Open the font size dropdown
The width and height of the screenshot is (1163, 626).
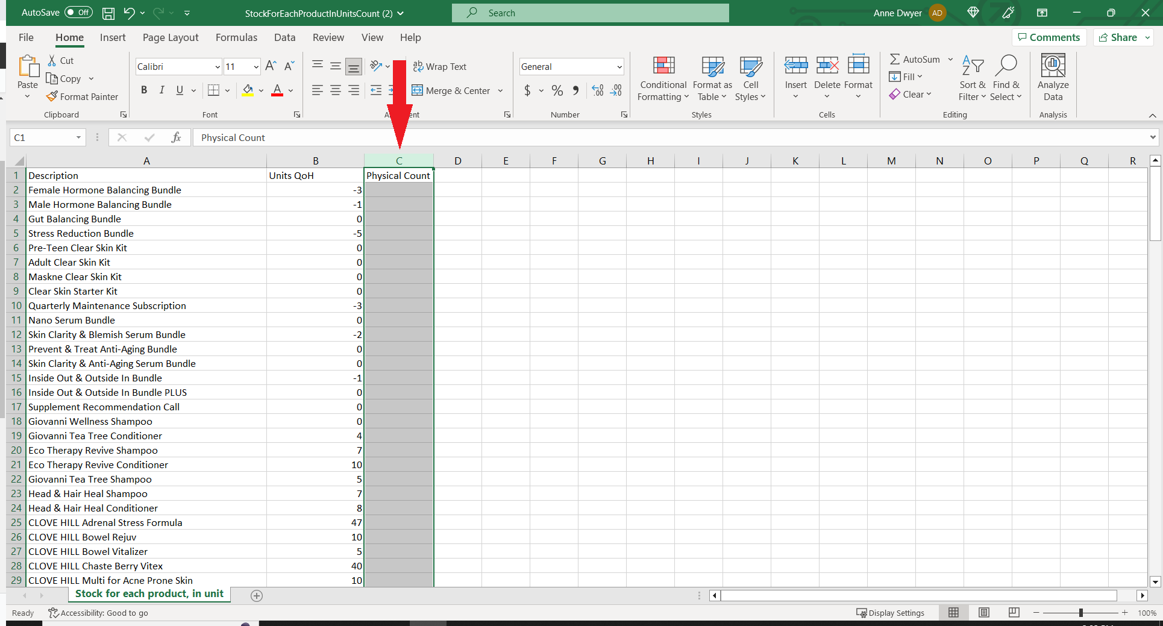coord(256,67)
